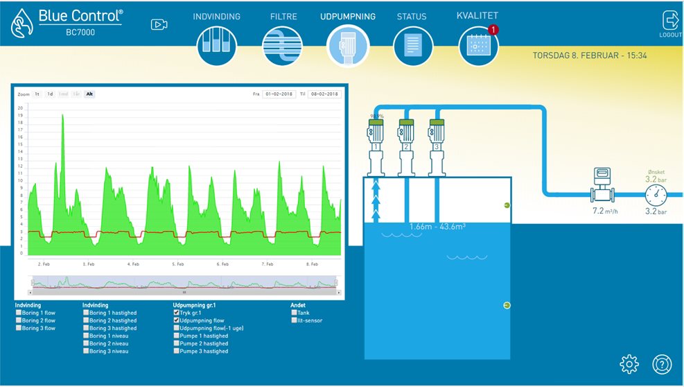
Task: Select pump number 2 in diagram
Action: 405,148
